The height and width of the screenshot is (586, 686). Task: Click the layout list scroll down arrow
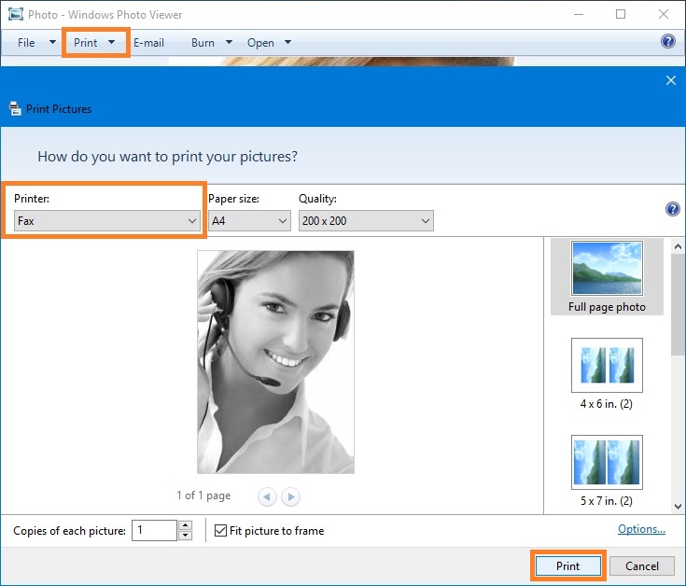click(x=679, y=507)
